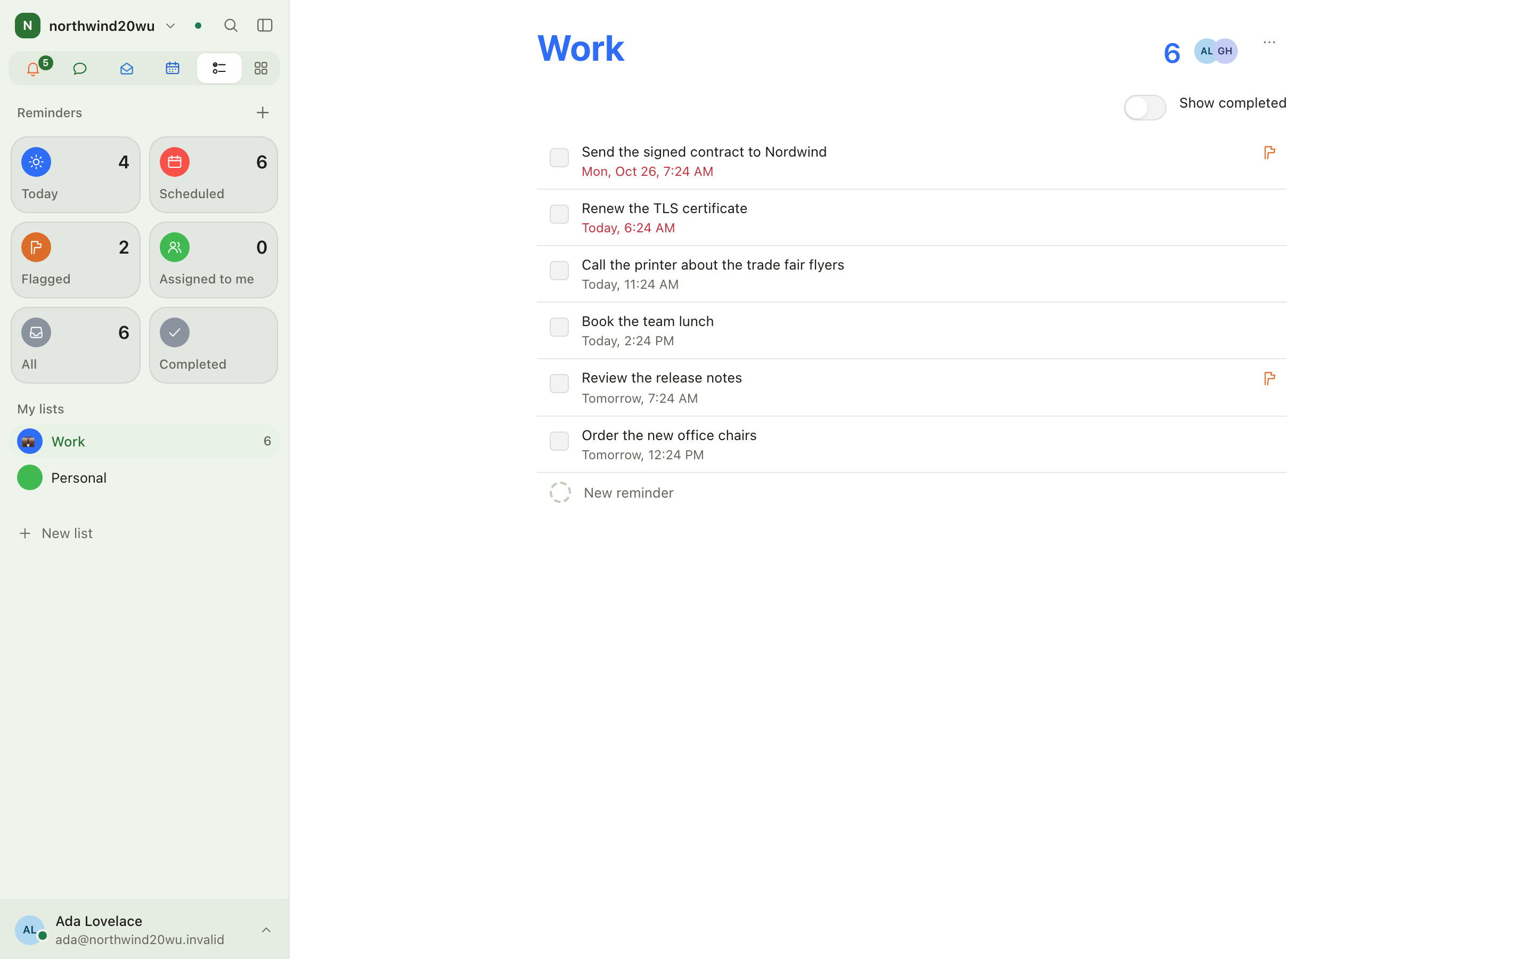Open the three-dot options menu for Work

(x=1269, y=42)
